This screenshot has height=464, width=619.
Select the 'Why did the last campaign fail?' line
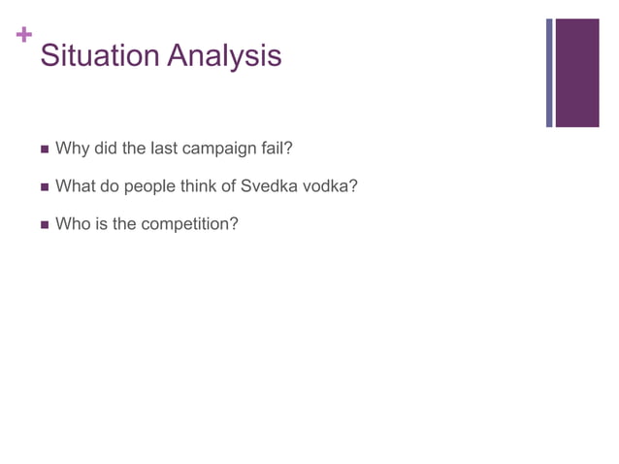point(174,149)
